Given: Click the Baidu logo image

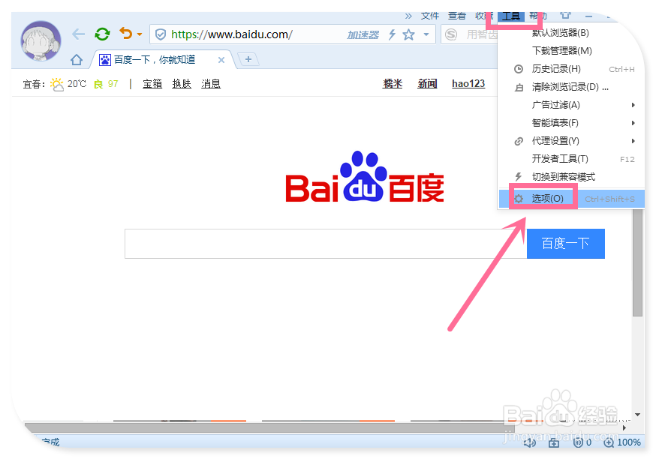Looking at the screenshot, I should point(364,177).
